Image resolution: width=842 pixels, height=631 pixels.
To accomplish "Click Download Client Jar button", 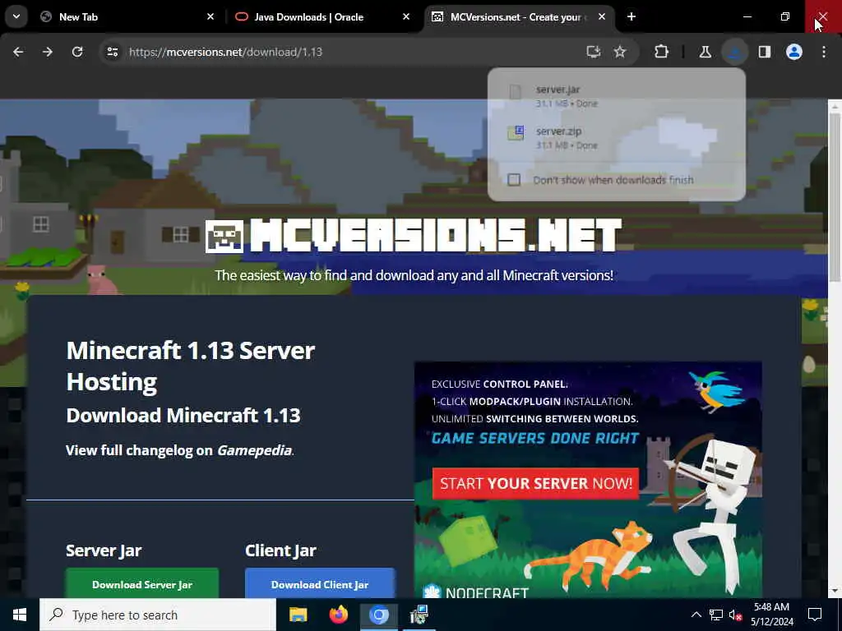I will click(320, 584).
